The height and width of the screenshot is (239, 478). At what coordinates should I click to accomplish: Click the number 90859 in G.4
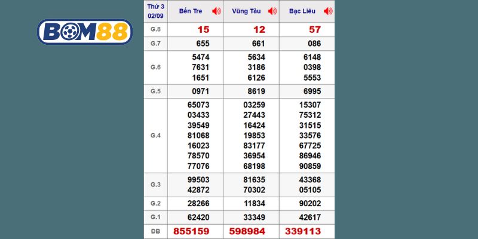[310, 167]
